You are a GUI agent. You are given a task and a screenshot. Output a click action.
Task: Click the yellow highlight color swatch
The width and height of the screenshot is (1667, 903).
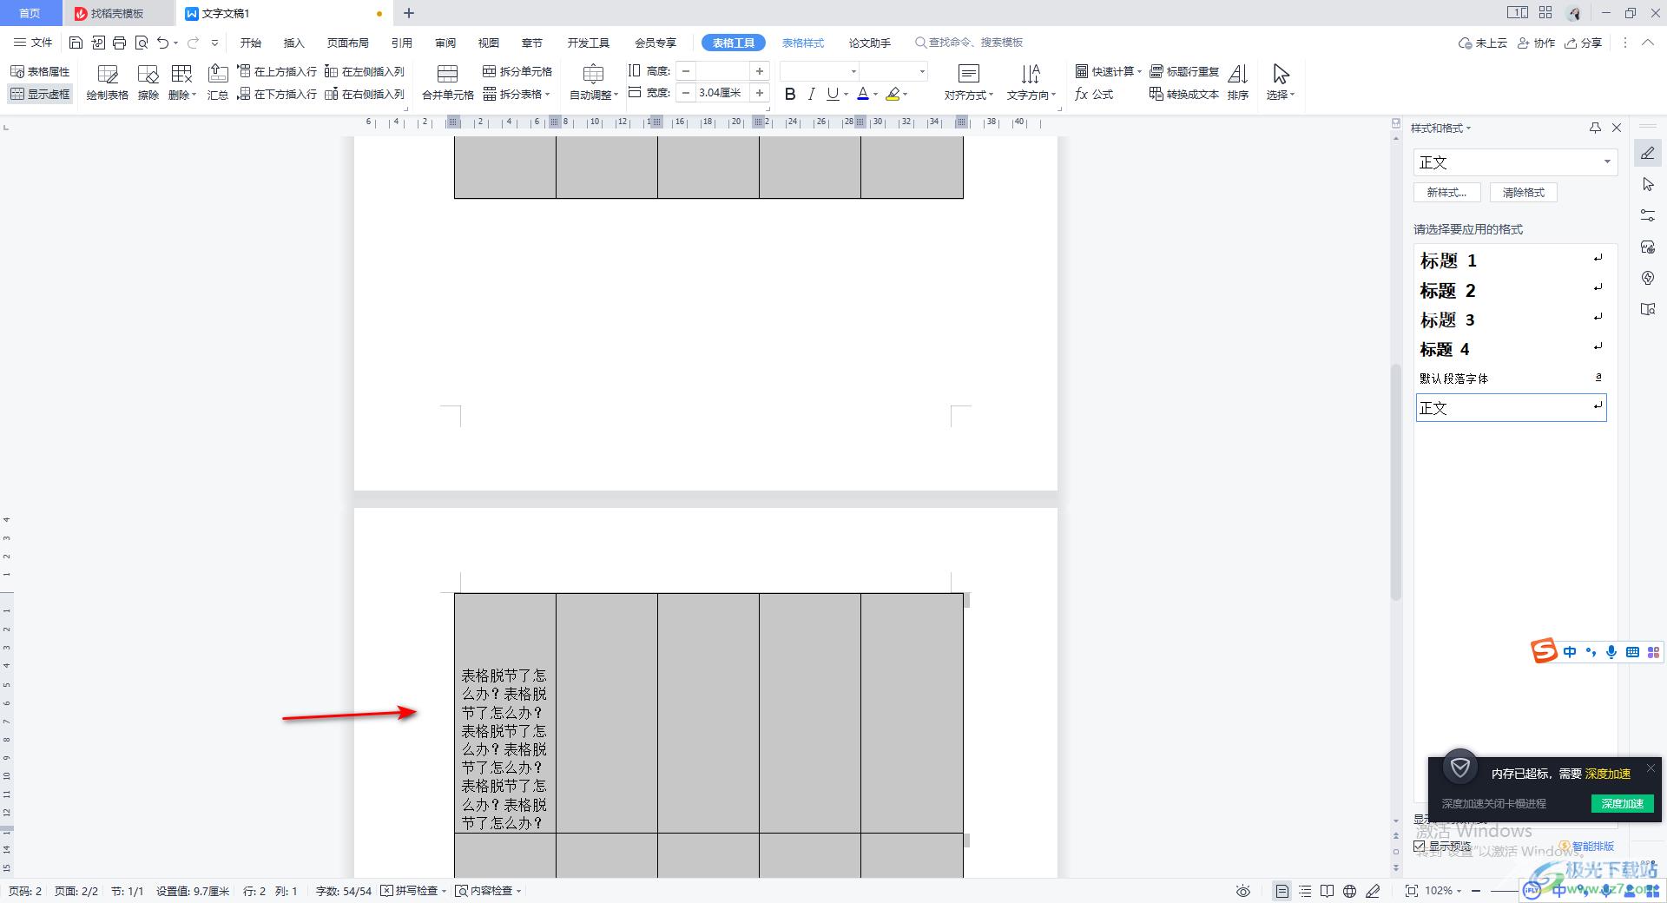tap(893, 94)
